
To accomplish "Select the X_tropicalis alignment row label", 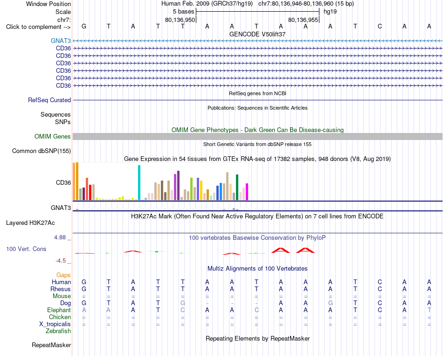I will (55, 324).
